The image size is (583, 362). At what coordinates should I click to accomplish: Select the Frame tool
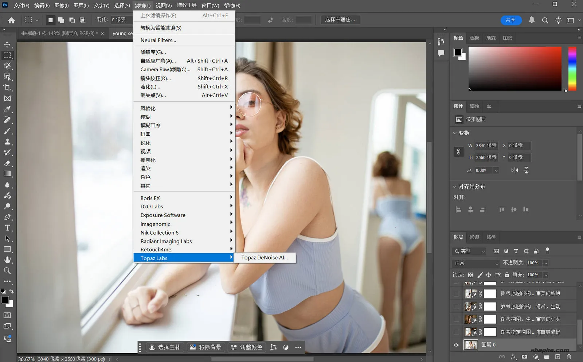(x=7, y=99)
